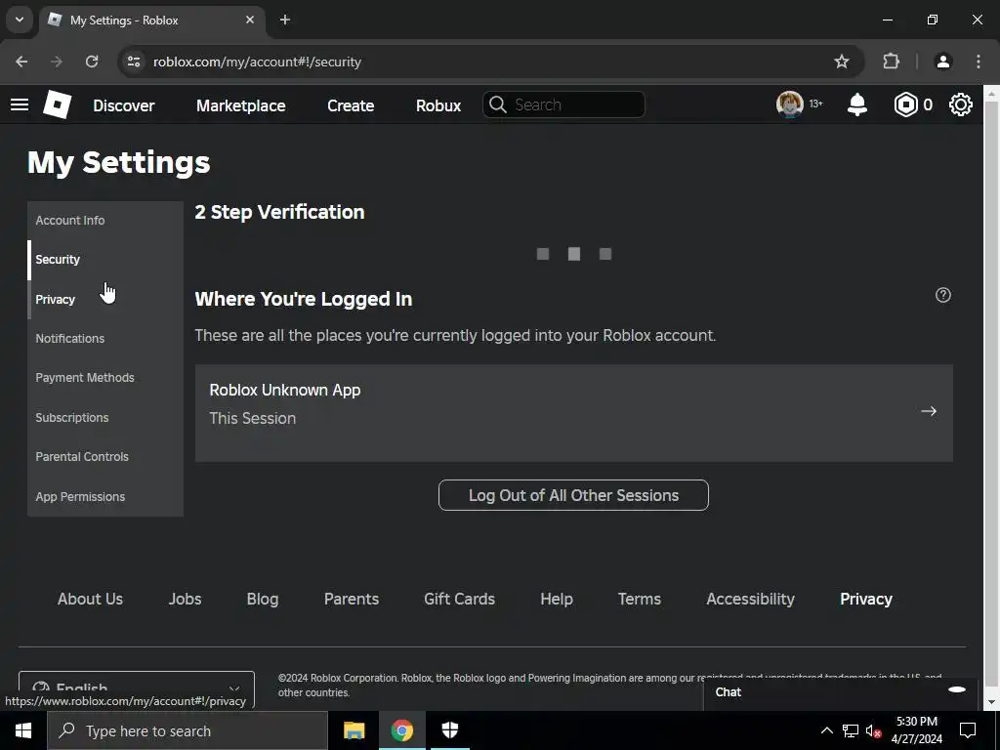Open File Explorer from taskbar
Viewport: 1000px width, 750px height.
pyautogui.click(x=354, y=730)
